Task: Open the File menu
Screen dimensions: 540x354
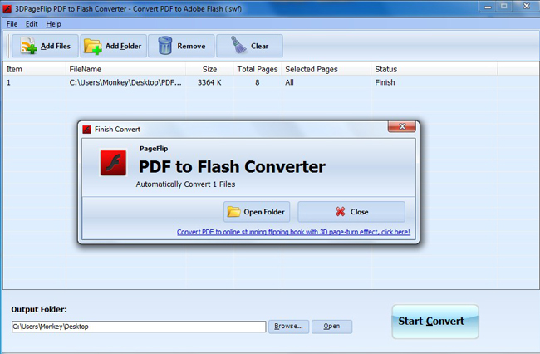Action: point(12,24)
